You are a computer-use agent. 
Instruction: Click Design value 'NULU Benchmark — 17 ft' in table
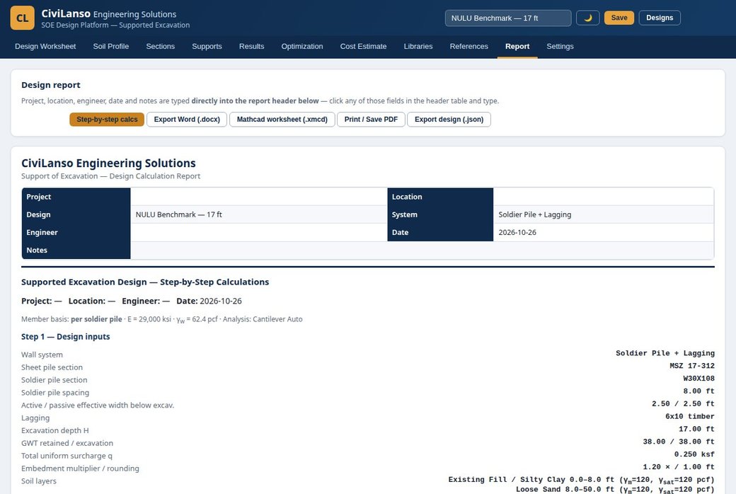click(178, 214)
